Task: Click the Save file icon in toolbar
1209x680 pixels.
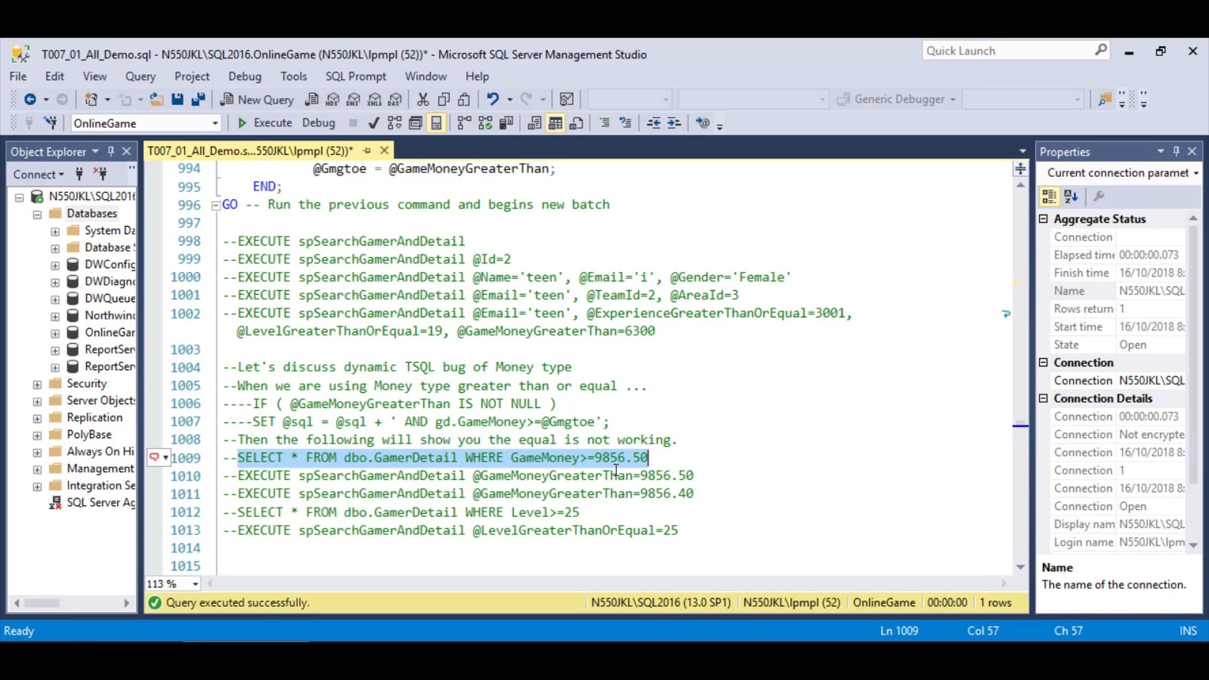Action: point(178,99)
